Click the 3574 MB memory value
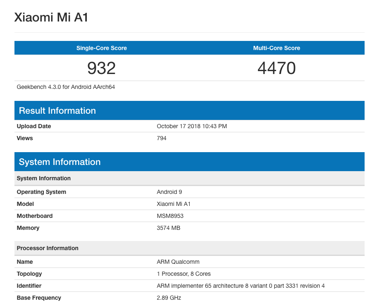This screenshot has height=308, width=377. click(169, 228)
